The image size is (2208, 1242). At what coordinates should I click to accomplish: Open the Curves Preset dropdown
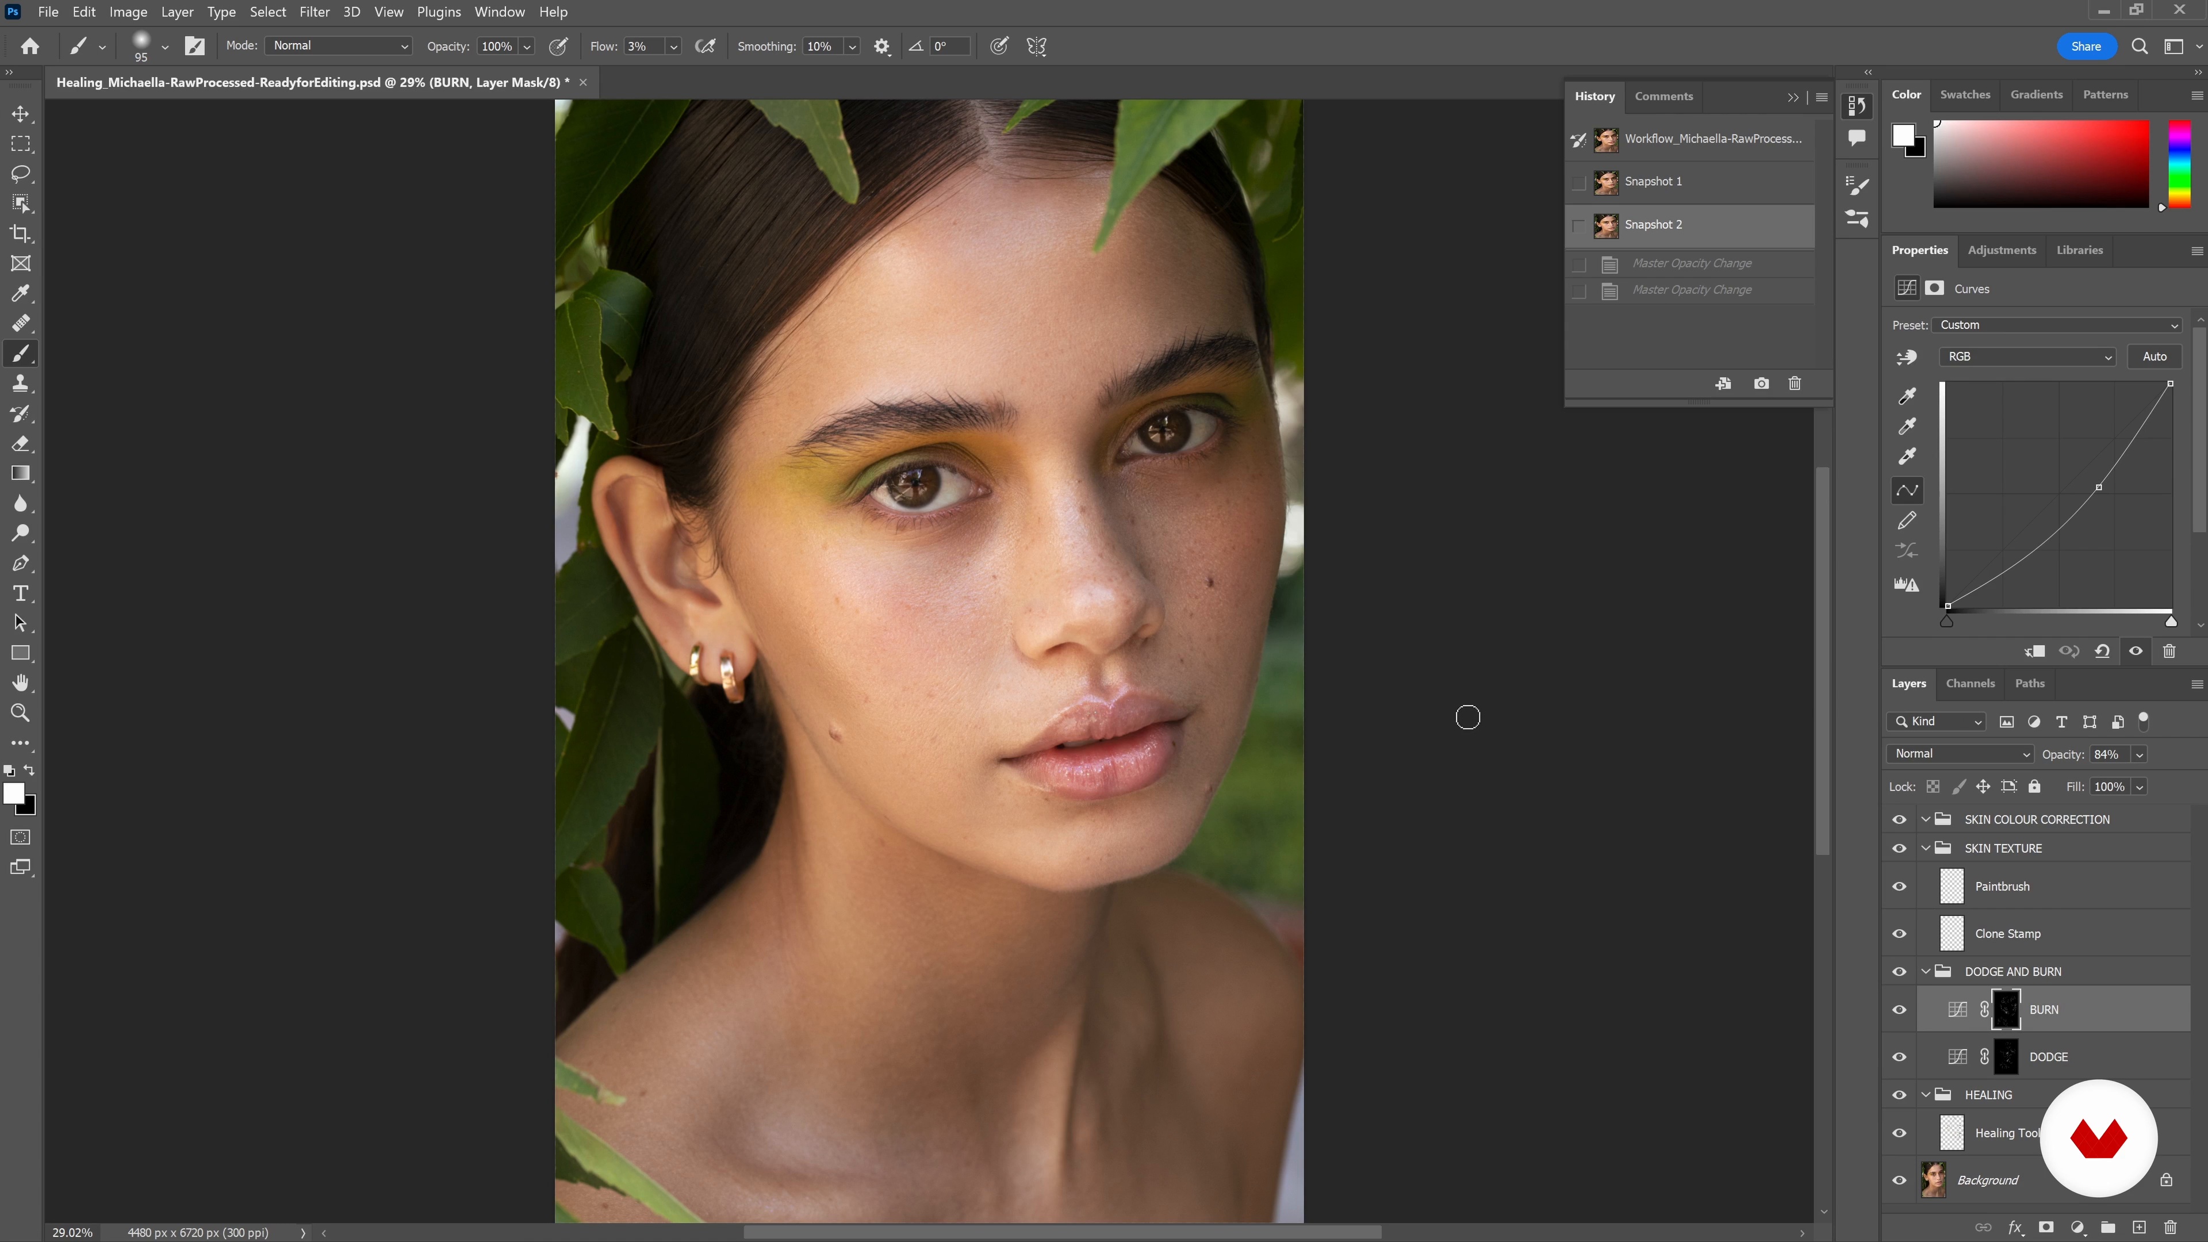pyautogui.click(x=2056, y=325)
